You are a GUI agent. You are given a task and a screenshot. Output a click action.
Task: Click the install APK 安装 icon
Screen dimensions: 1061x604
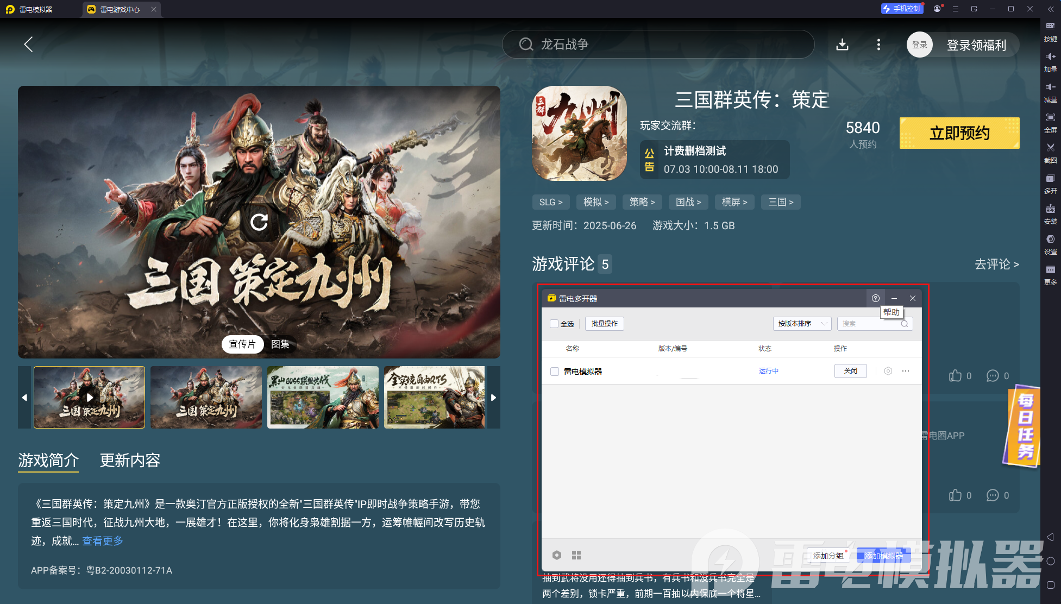pos(1050,209)
